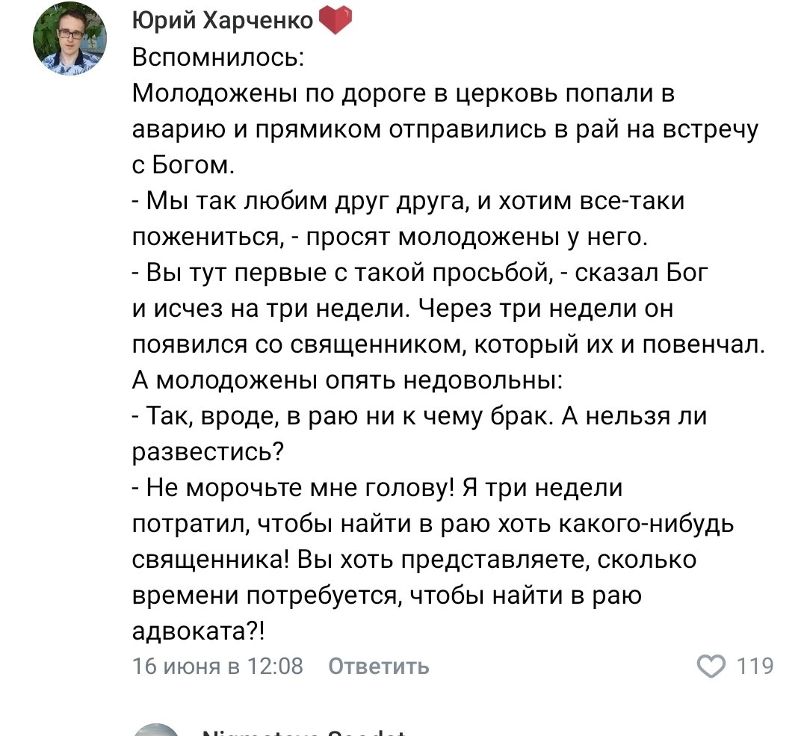Open Юрий Харченко's profile avatar
Viewport: 807px width, 736px height.
(x=69, y=39)
